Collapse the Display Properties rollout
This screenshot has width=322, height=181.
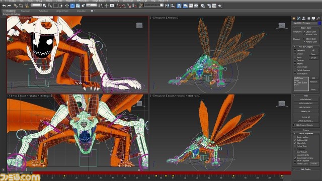point(306,134)
